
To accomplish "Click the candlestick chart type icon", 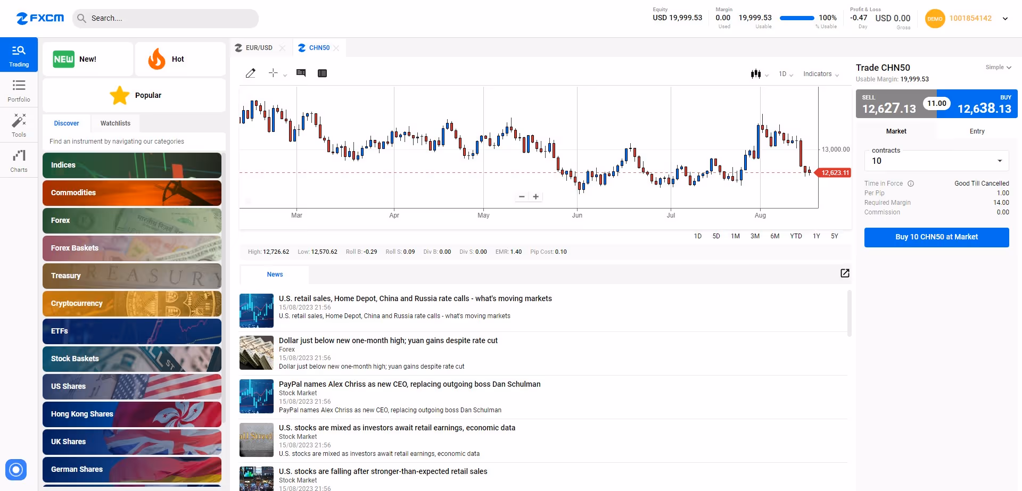I will coord(755,74).
